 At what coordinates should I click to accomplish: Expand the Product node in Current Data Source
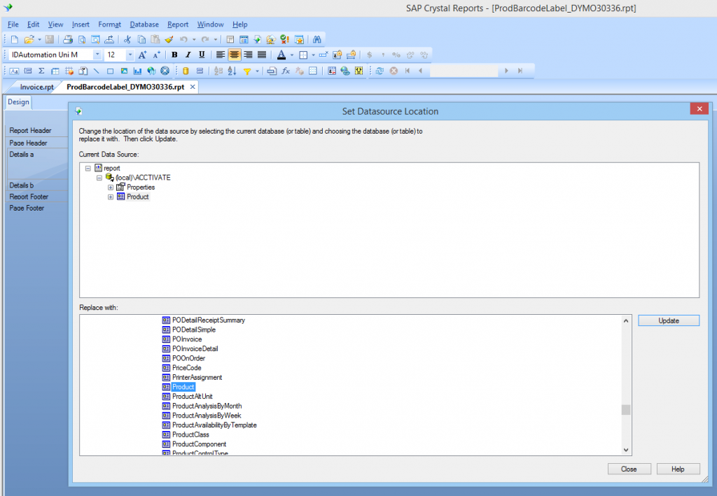[110, 197]
